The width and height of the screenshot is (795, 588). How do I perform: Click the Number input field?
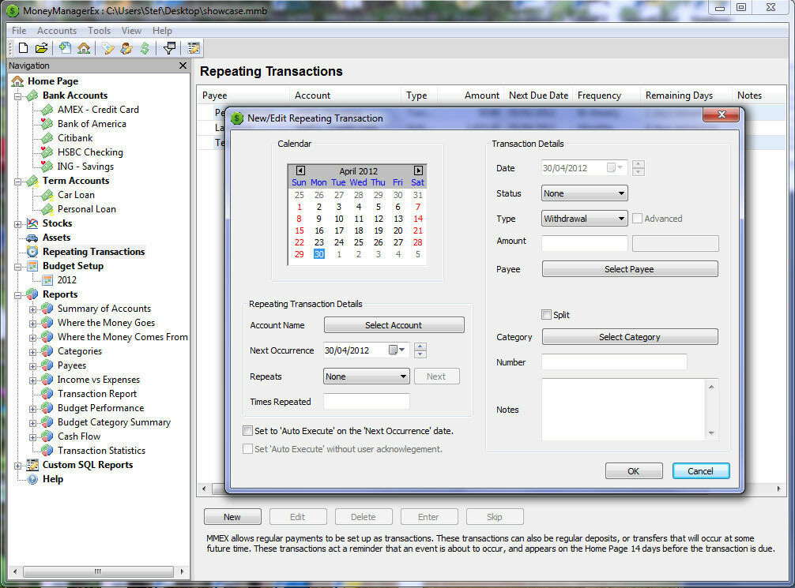614,362
